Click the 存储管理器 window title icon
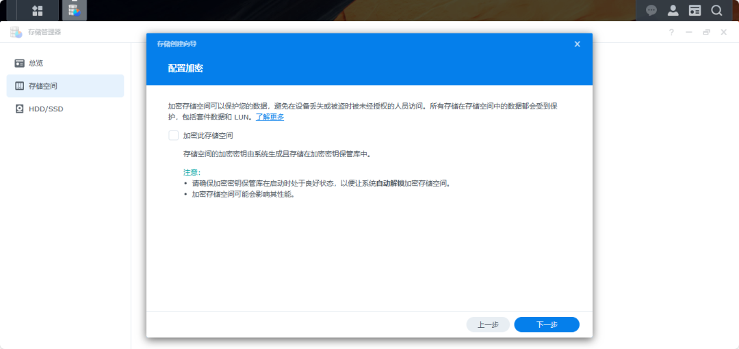 tap(16, 32)
